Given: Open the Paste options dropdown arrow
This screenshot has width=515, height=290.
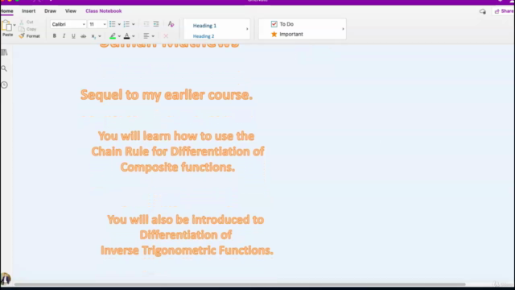Looking at the screenshot, I should (x=14, y=25).
